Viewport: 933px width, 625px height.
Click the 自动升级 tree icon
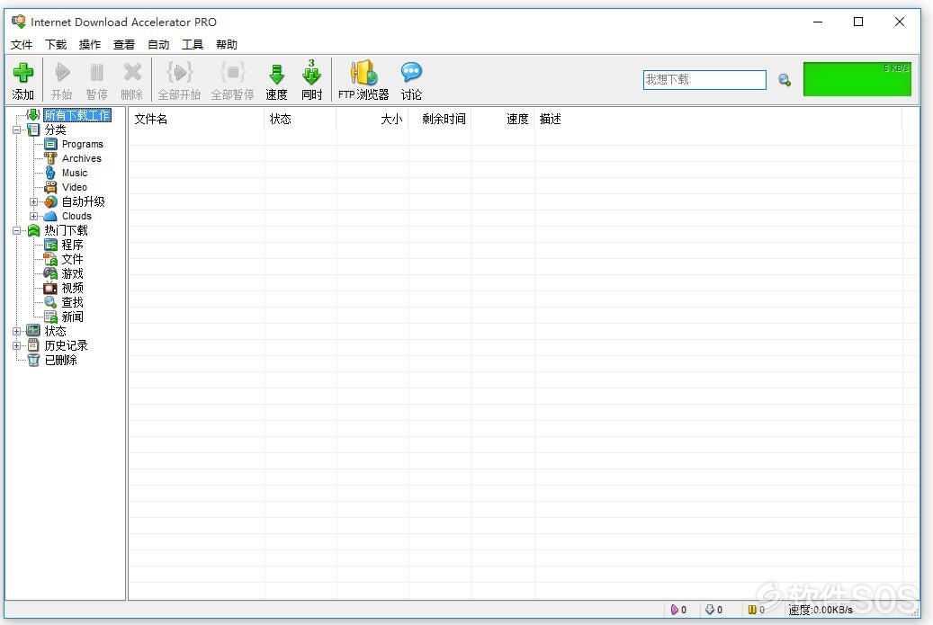[50, 201]
